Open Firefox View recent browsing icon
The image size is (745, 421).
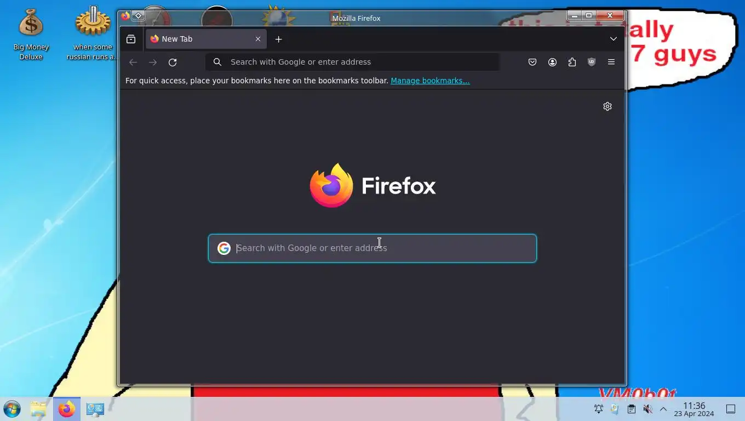point(131,39)
